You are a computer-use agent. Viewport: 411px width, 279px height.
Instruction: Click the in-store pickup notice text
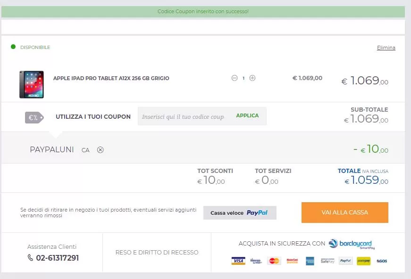(x=108, y=213)
